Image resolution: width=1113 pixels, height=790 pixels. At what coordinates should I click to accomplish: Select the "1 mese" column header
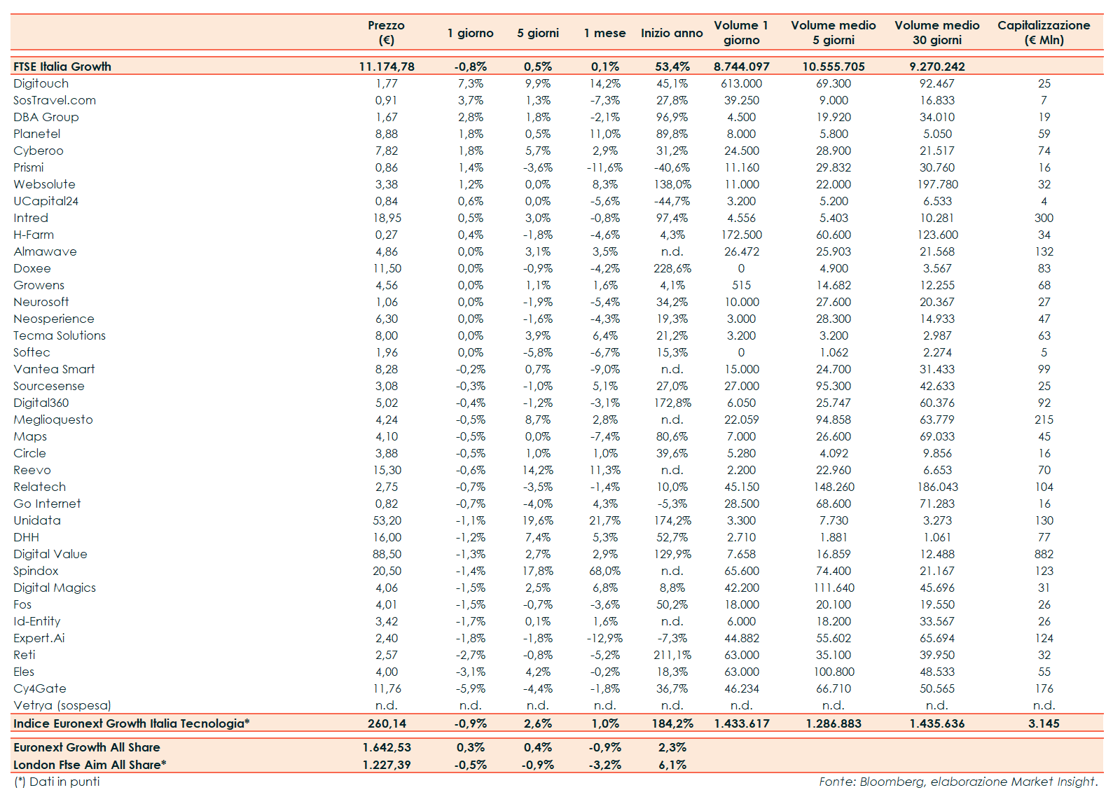(604, 33)
